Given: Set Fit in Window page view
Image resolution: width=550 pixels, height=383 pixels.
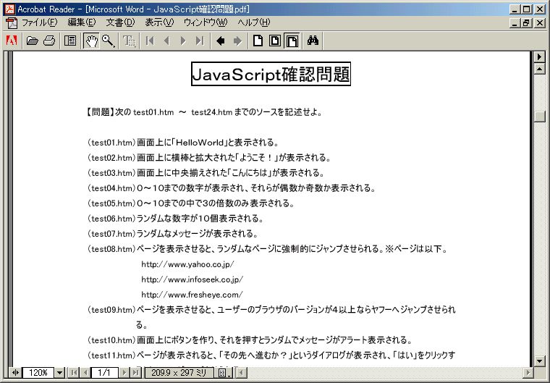Looking at the screenshot, I should point(275,41).
